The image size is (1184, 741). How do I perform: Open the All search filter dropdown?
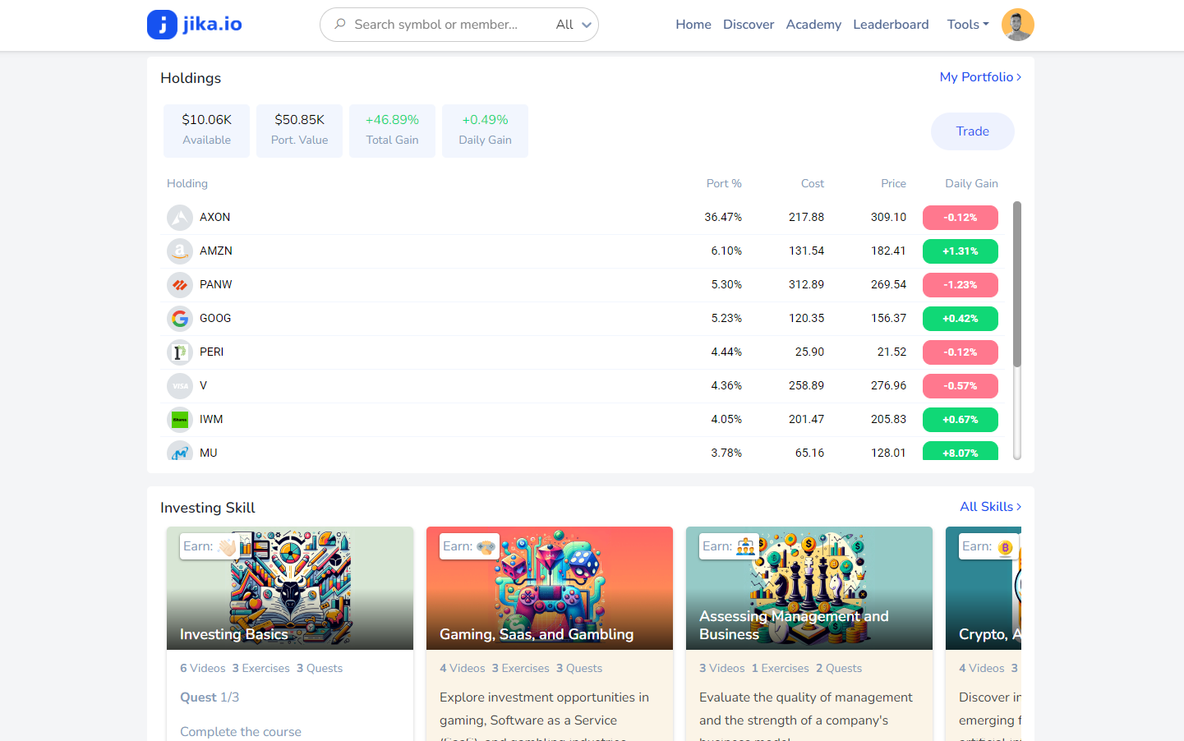pos(573,25)
